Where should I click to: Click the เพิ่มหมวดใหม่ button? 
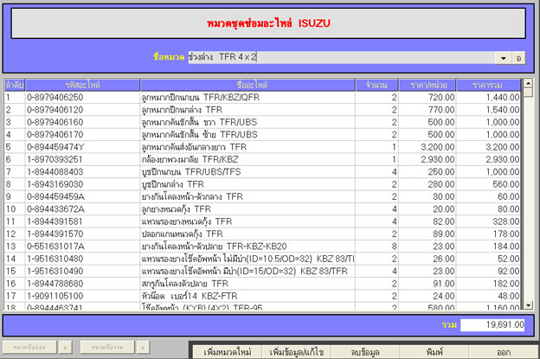[228, 352]
